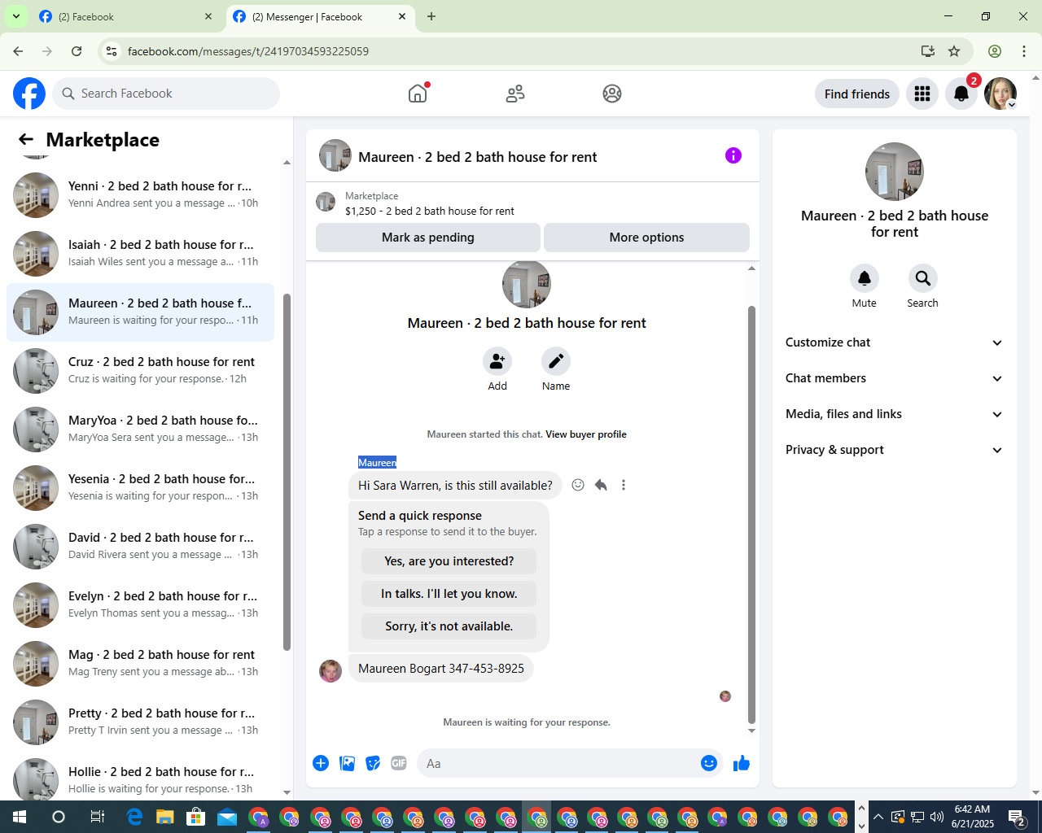The image size is (1042, 833).
Task: Choose a GIF in composer
Action: tap(399, 763)
